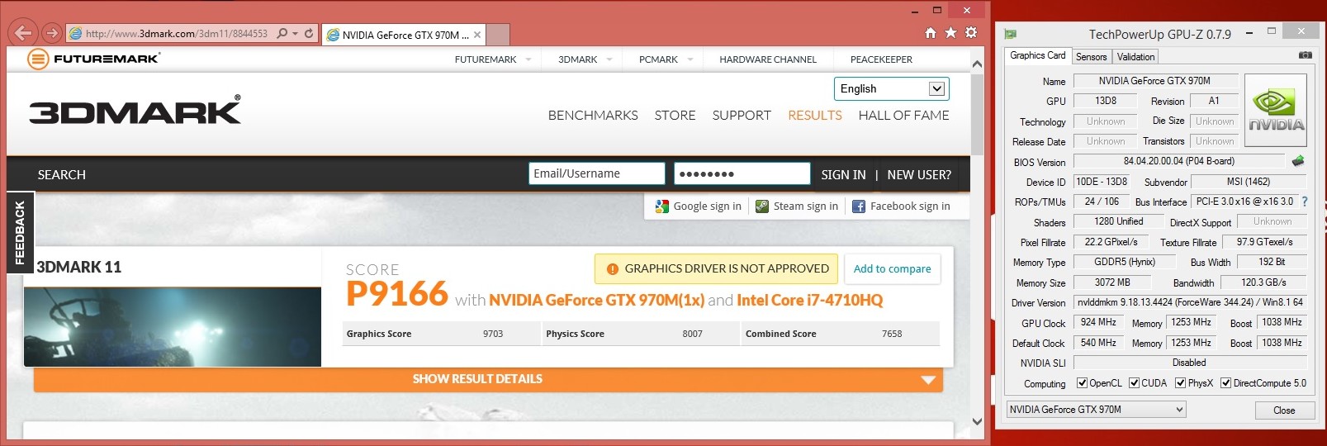The width and height of the screenshot is (1327, 446).
Task: Refresh the 3dmark.com page
Action: pyautogui.click(x=309, y=34)
